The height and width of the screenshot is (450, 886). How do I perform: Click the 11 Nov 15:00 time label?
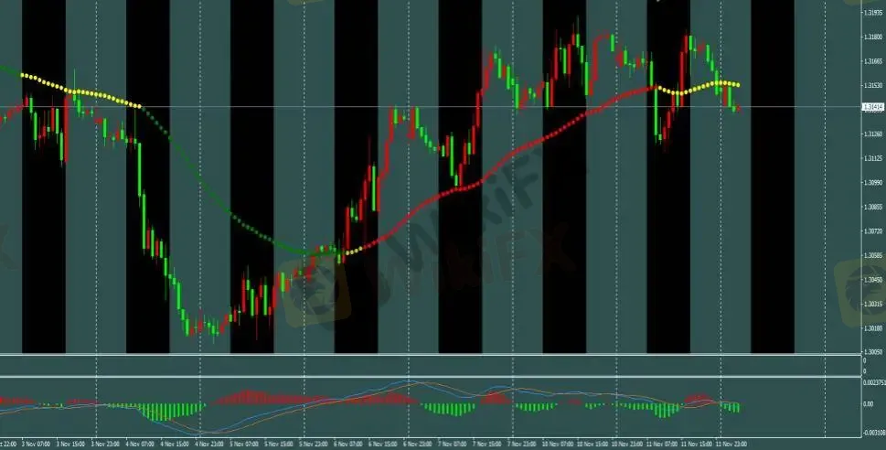click(697, 444)
